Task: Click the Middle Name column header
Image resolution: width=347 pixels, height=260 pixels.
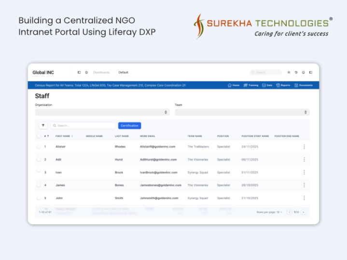Action: coord(94,136)
